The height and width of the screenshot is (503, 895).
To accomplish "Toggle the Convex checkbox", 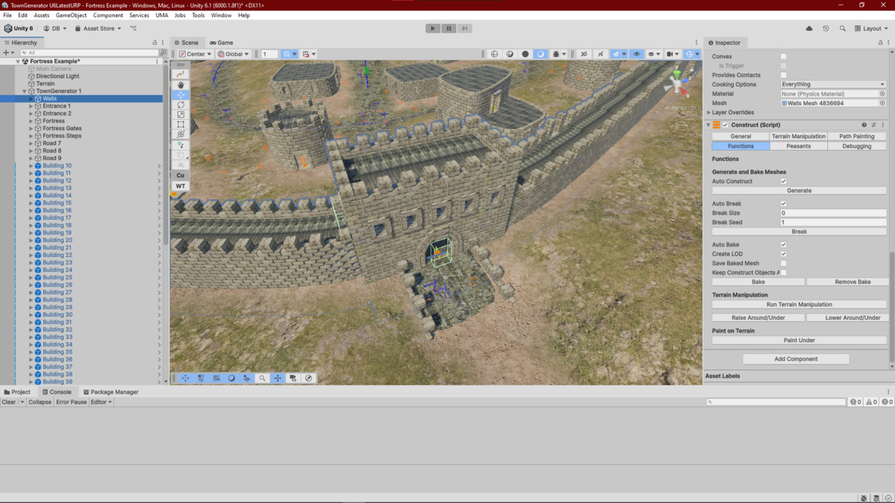I will point(783,57).
